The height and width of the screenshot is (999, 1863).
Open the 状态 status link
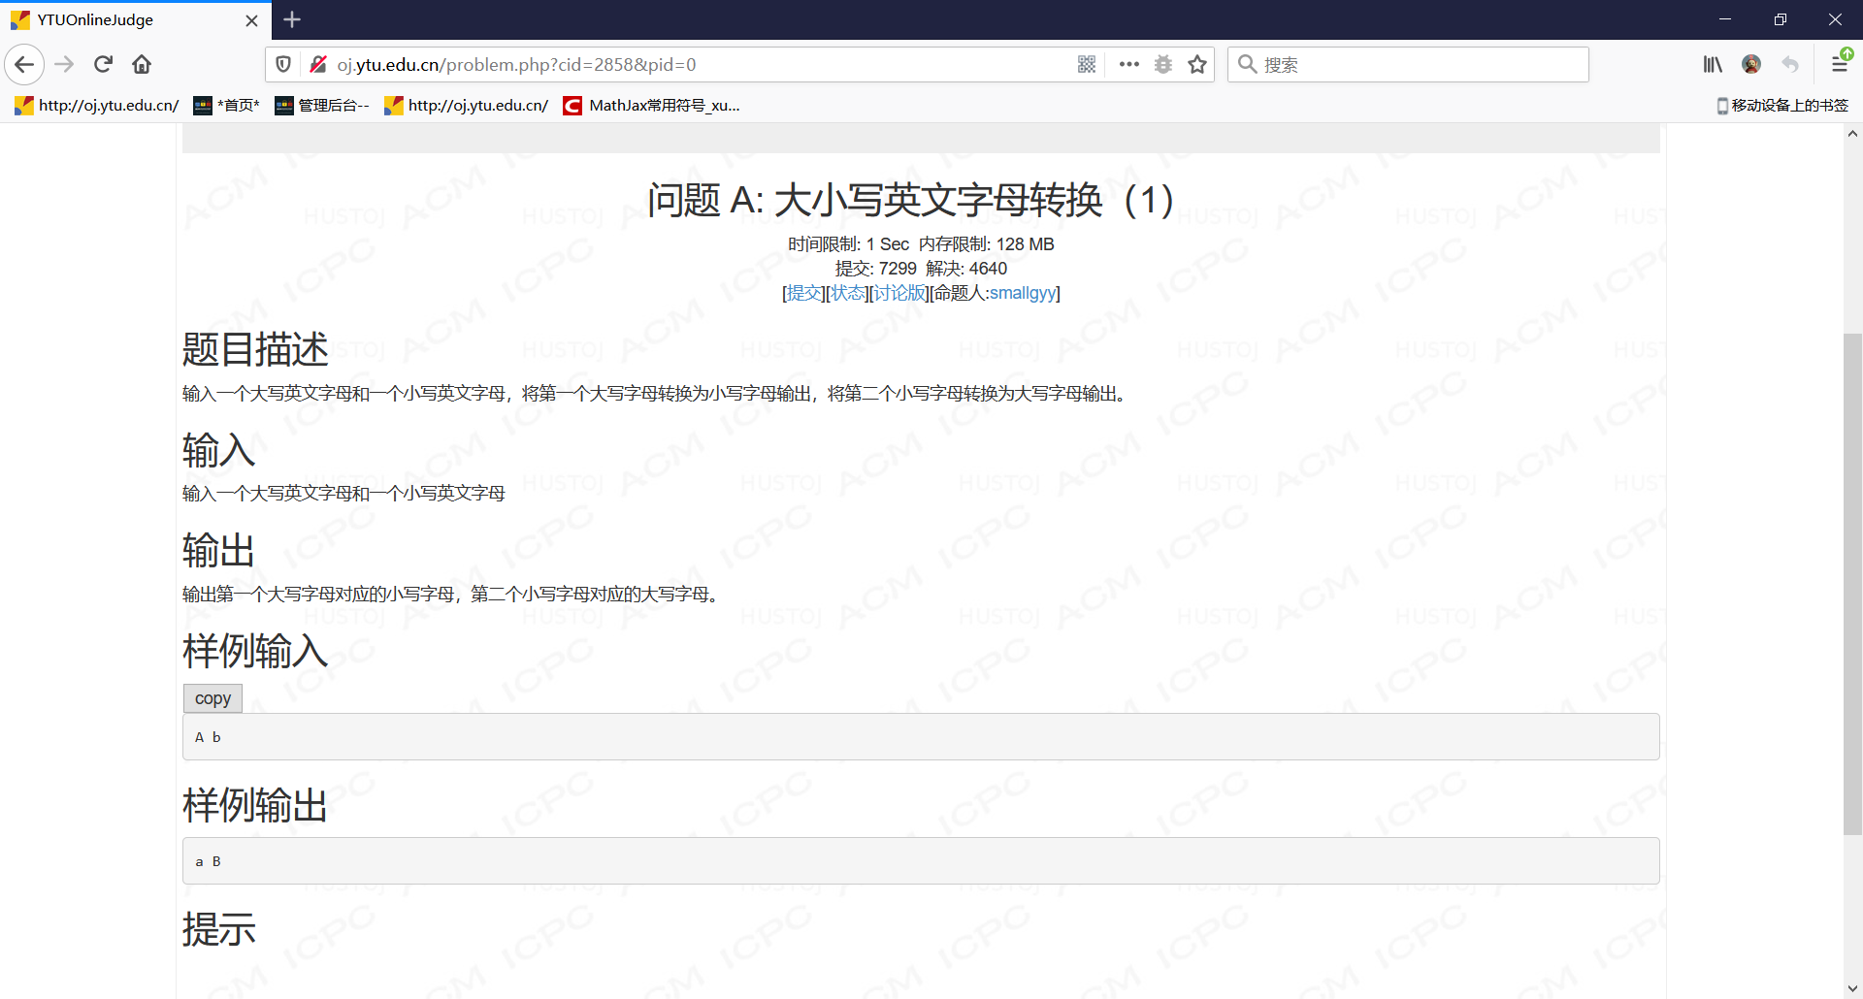point(848,293)
